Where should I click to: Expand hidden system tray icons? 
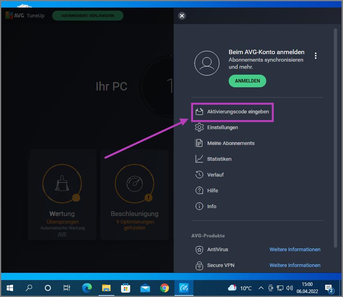pyautogui.click(x=261, y=288)
